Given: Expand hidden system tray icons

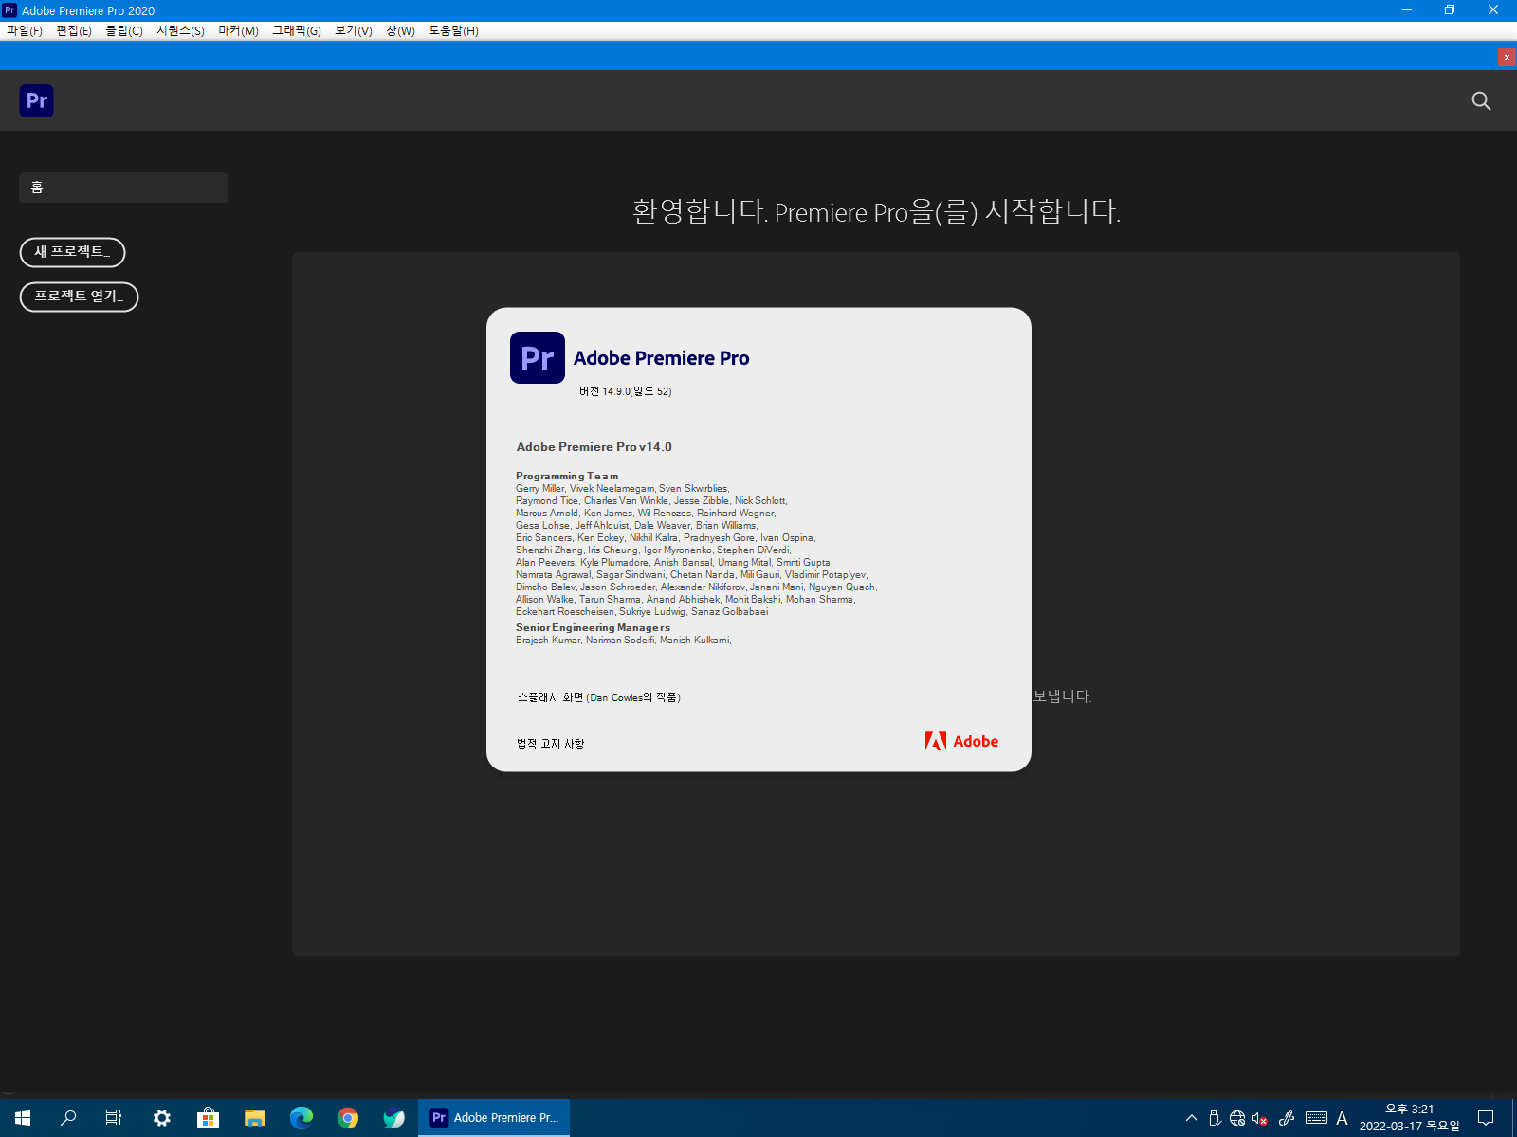Looking at the screenshot, I should (x=1192, y=1118).
